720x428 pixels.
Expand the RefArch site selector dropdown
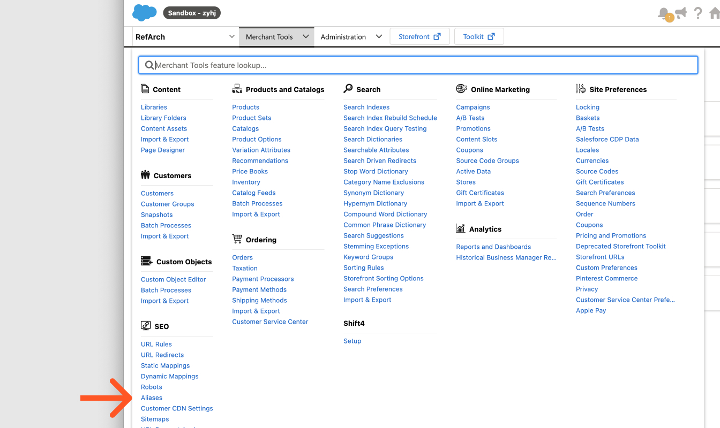coord(185,37)
